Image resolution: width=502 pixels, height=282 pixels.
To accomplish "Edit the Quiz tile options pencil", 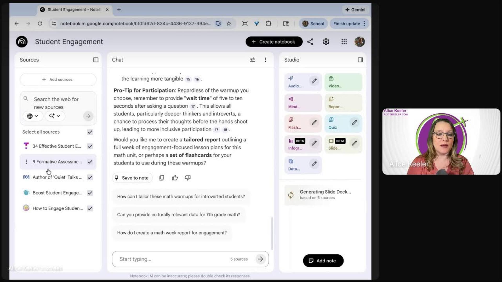I will pos(354,122).
